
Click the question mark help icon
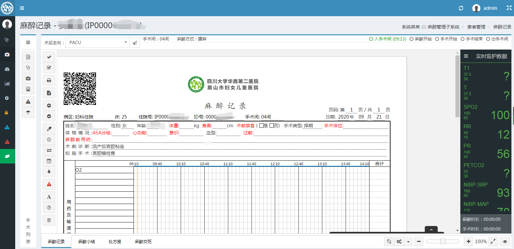click(x=49, y=208)
